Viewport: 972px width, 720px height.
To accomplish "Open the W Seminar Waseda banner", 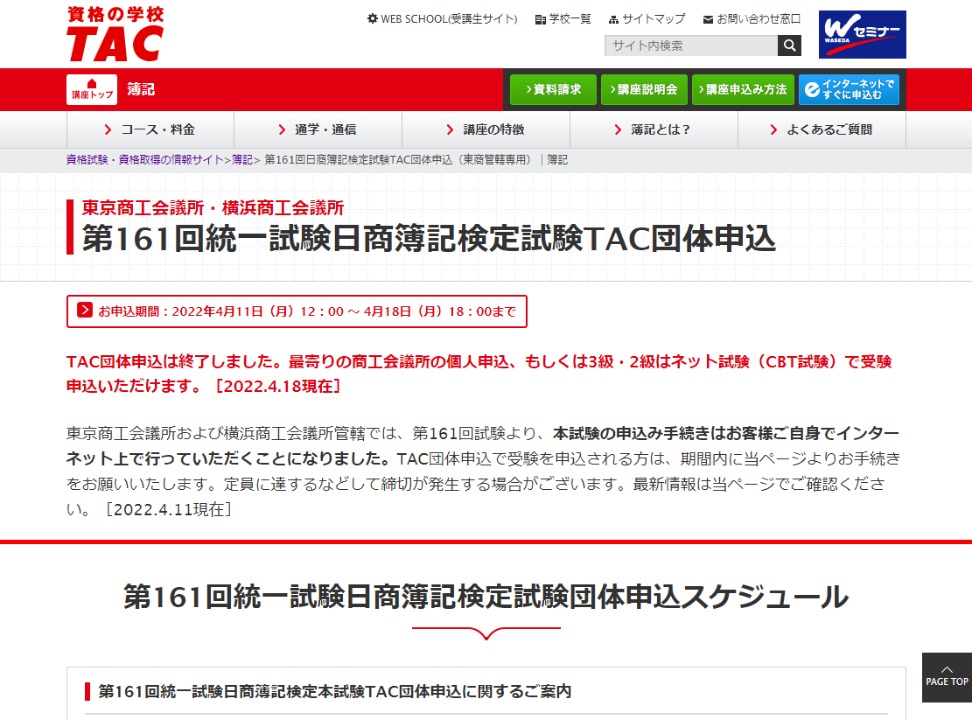I will tap(862, 34).
